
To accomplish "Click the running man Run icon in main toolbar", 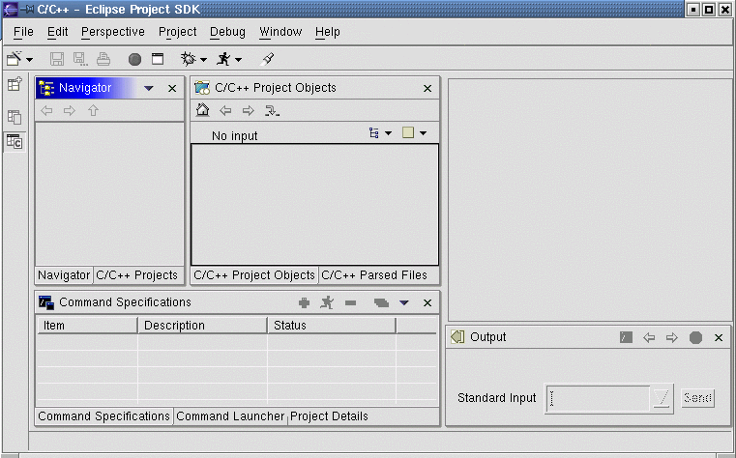I will point(223,59).
